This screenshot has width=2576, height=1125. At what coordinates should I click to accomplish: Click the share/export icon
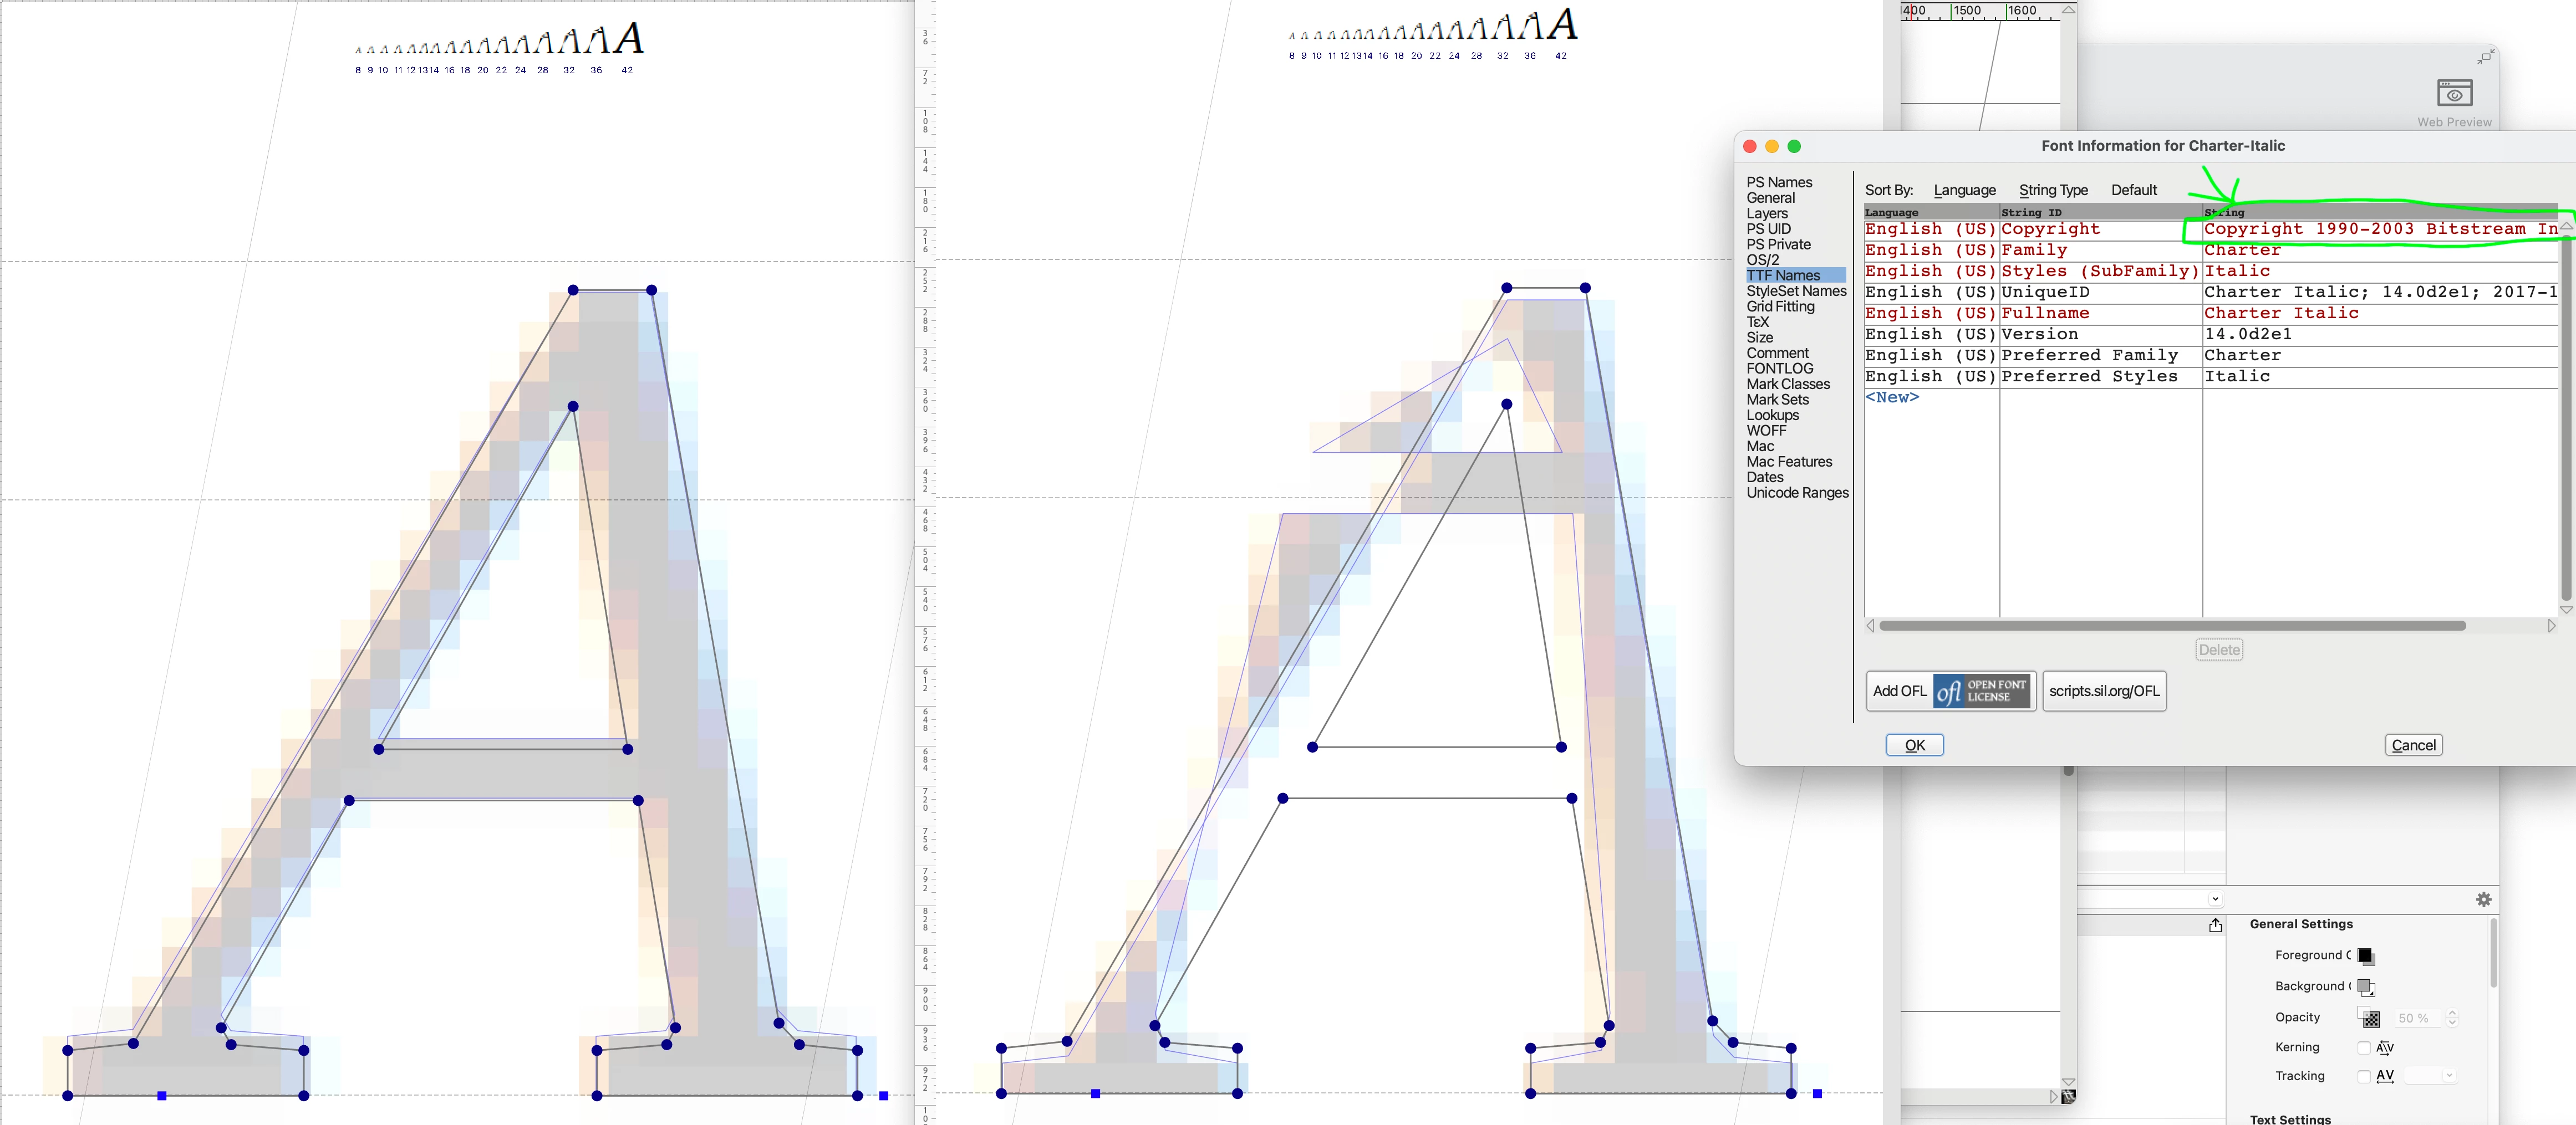click(2215, 925)
